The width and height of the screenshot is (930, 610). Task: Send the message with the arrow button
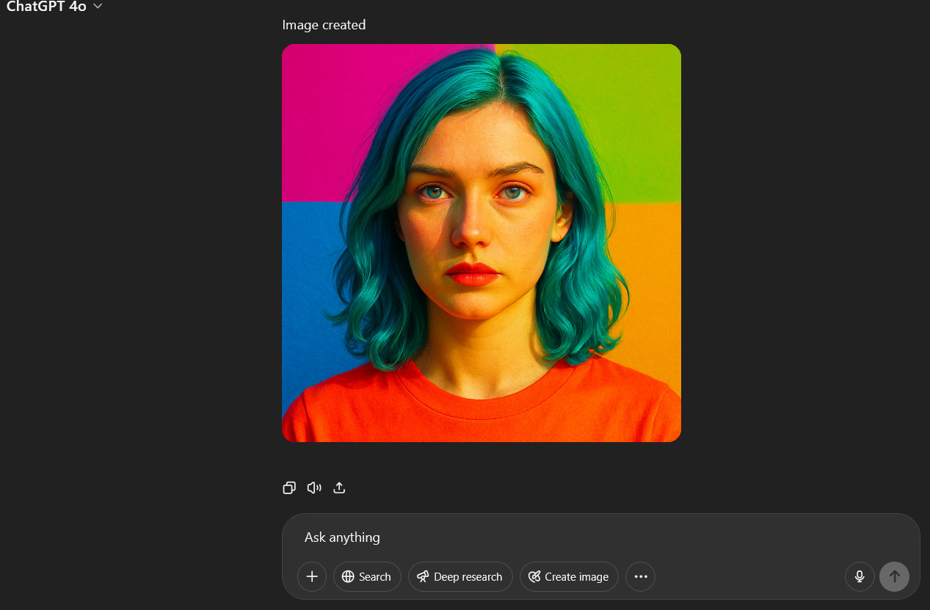click(894, 576)
